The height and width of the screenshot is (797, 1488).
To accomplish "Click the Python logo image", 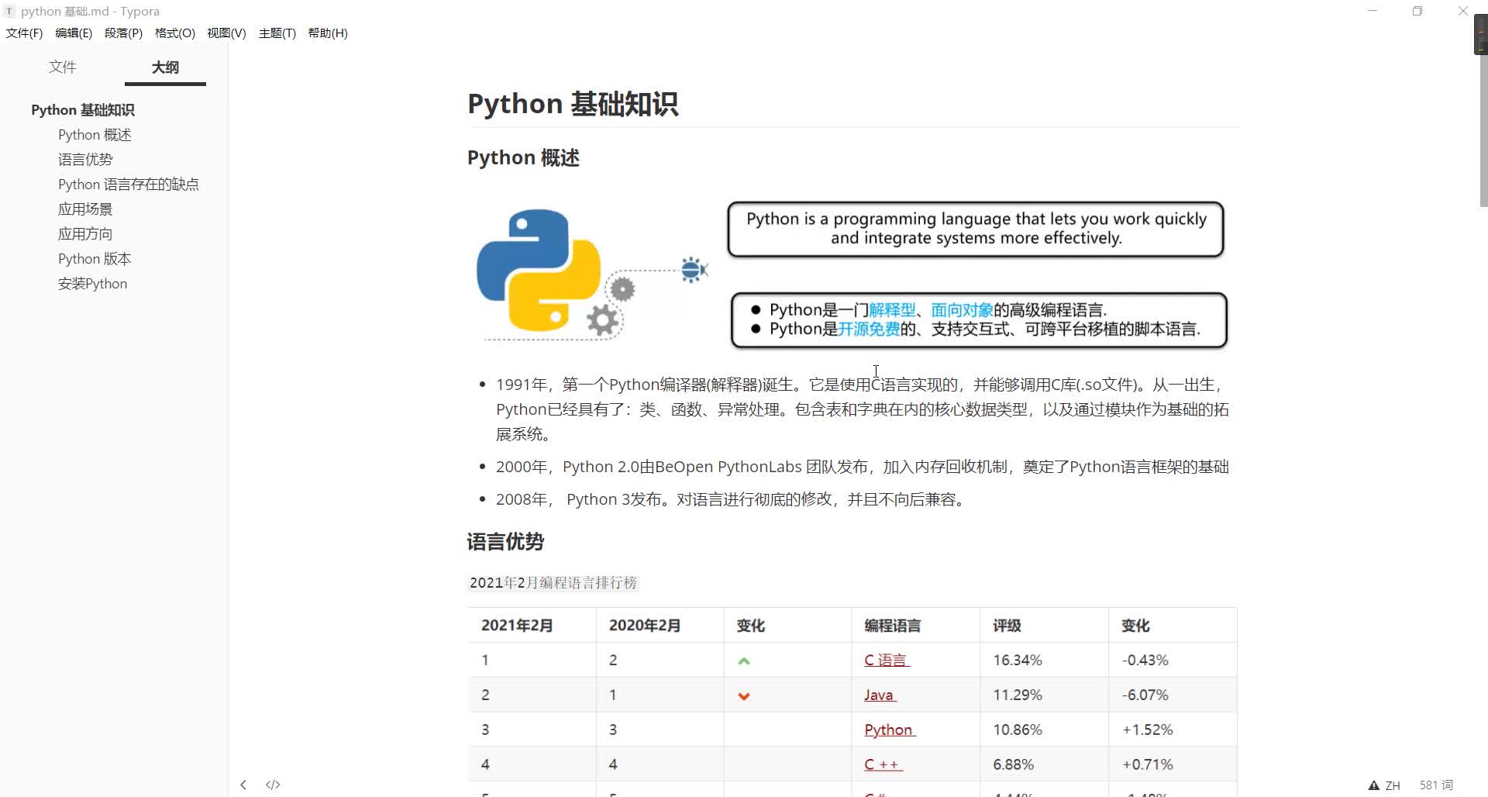I will pyautogui.click(x=539, y=270).
